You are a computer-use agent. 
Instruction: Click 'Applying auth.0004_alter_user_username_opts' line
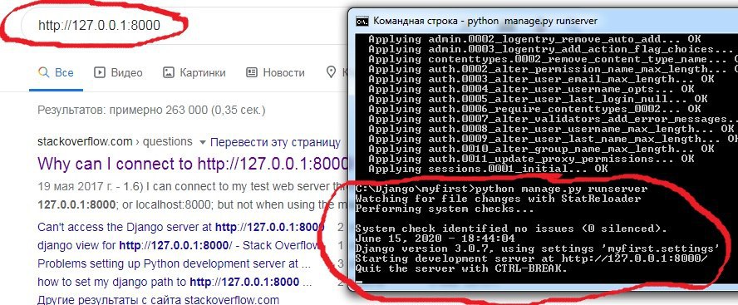click(x=531, y=89)
